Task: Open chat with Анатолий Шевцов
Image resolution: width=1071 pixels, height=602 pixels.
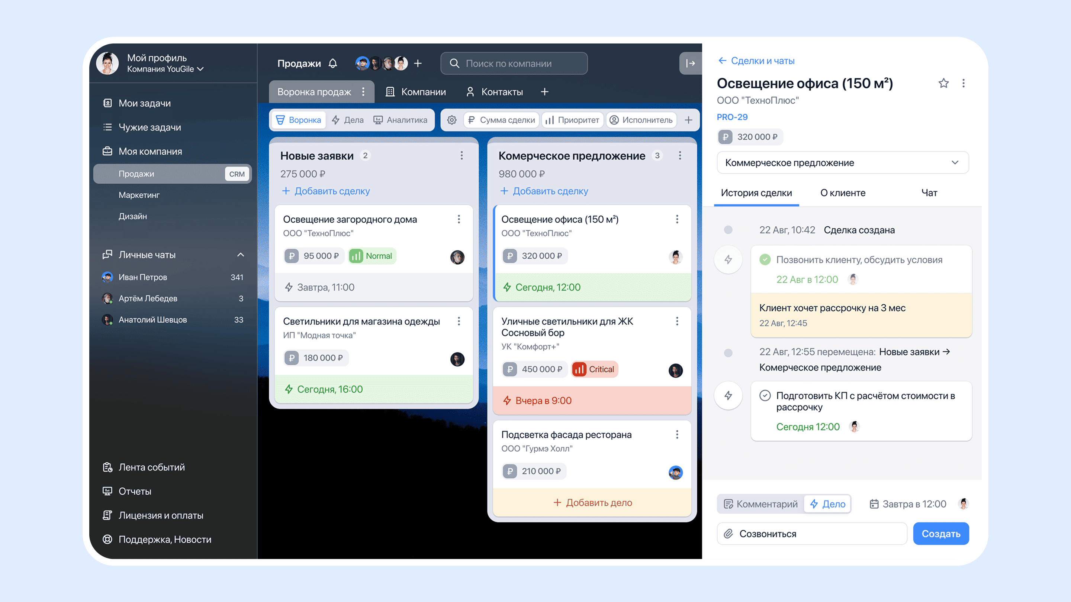Action: [173, 320]
